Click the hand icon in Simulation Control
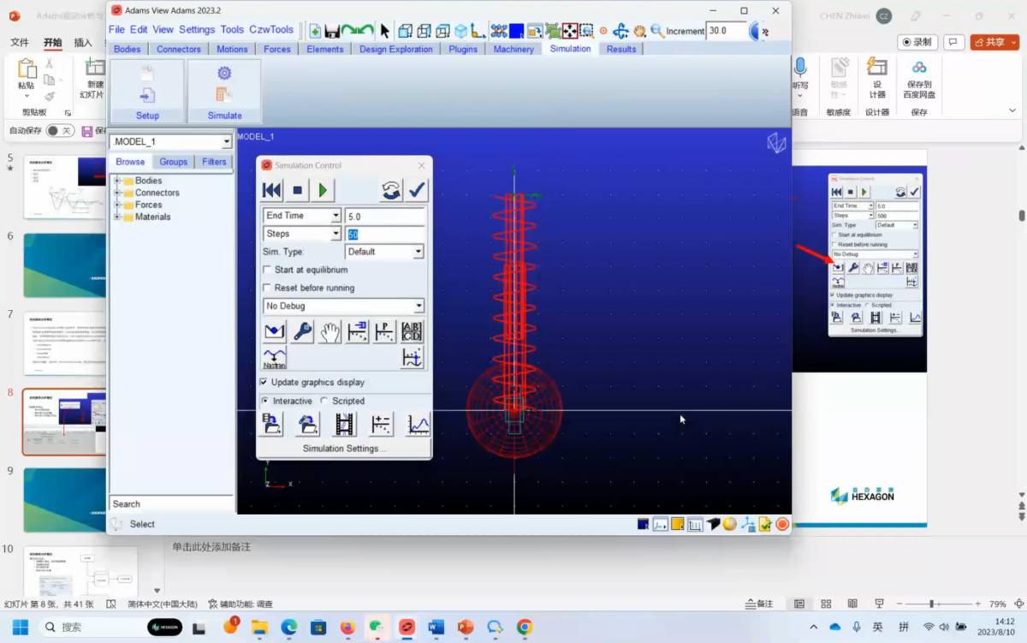The width and height of the screenshot is (1027, 643). 329,331
